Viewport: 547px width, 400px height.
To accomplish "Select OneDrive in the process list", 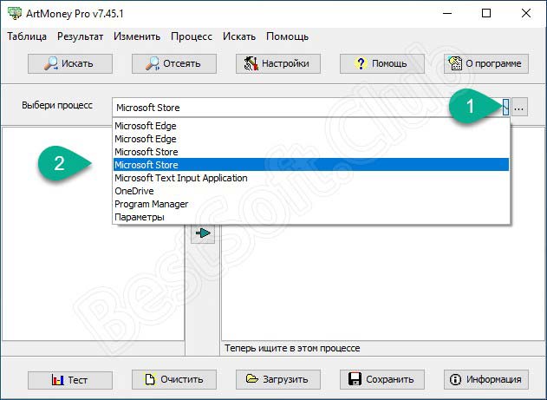I will [x=311, y=191].
